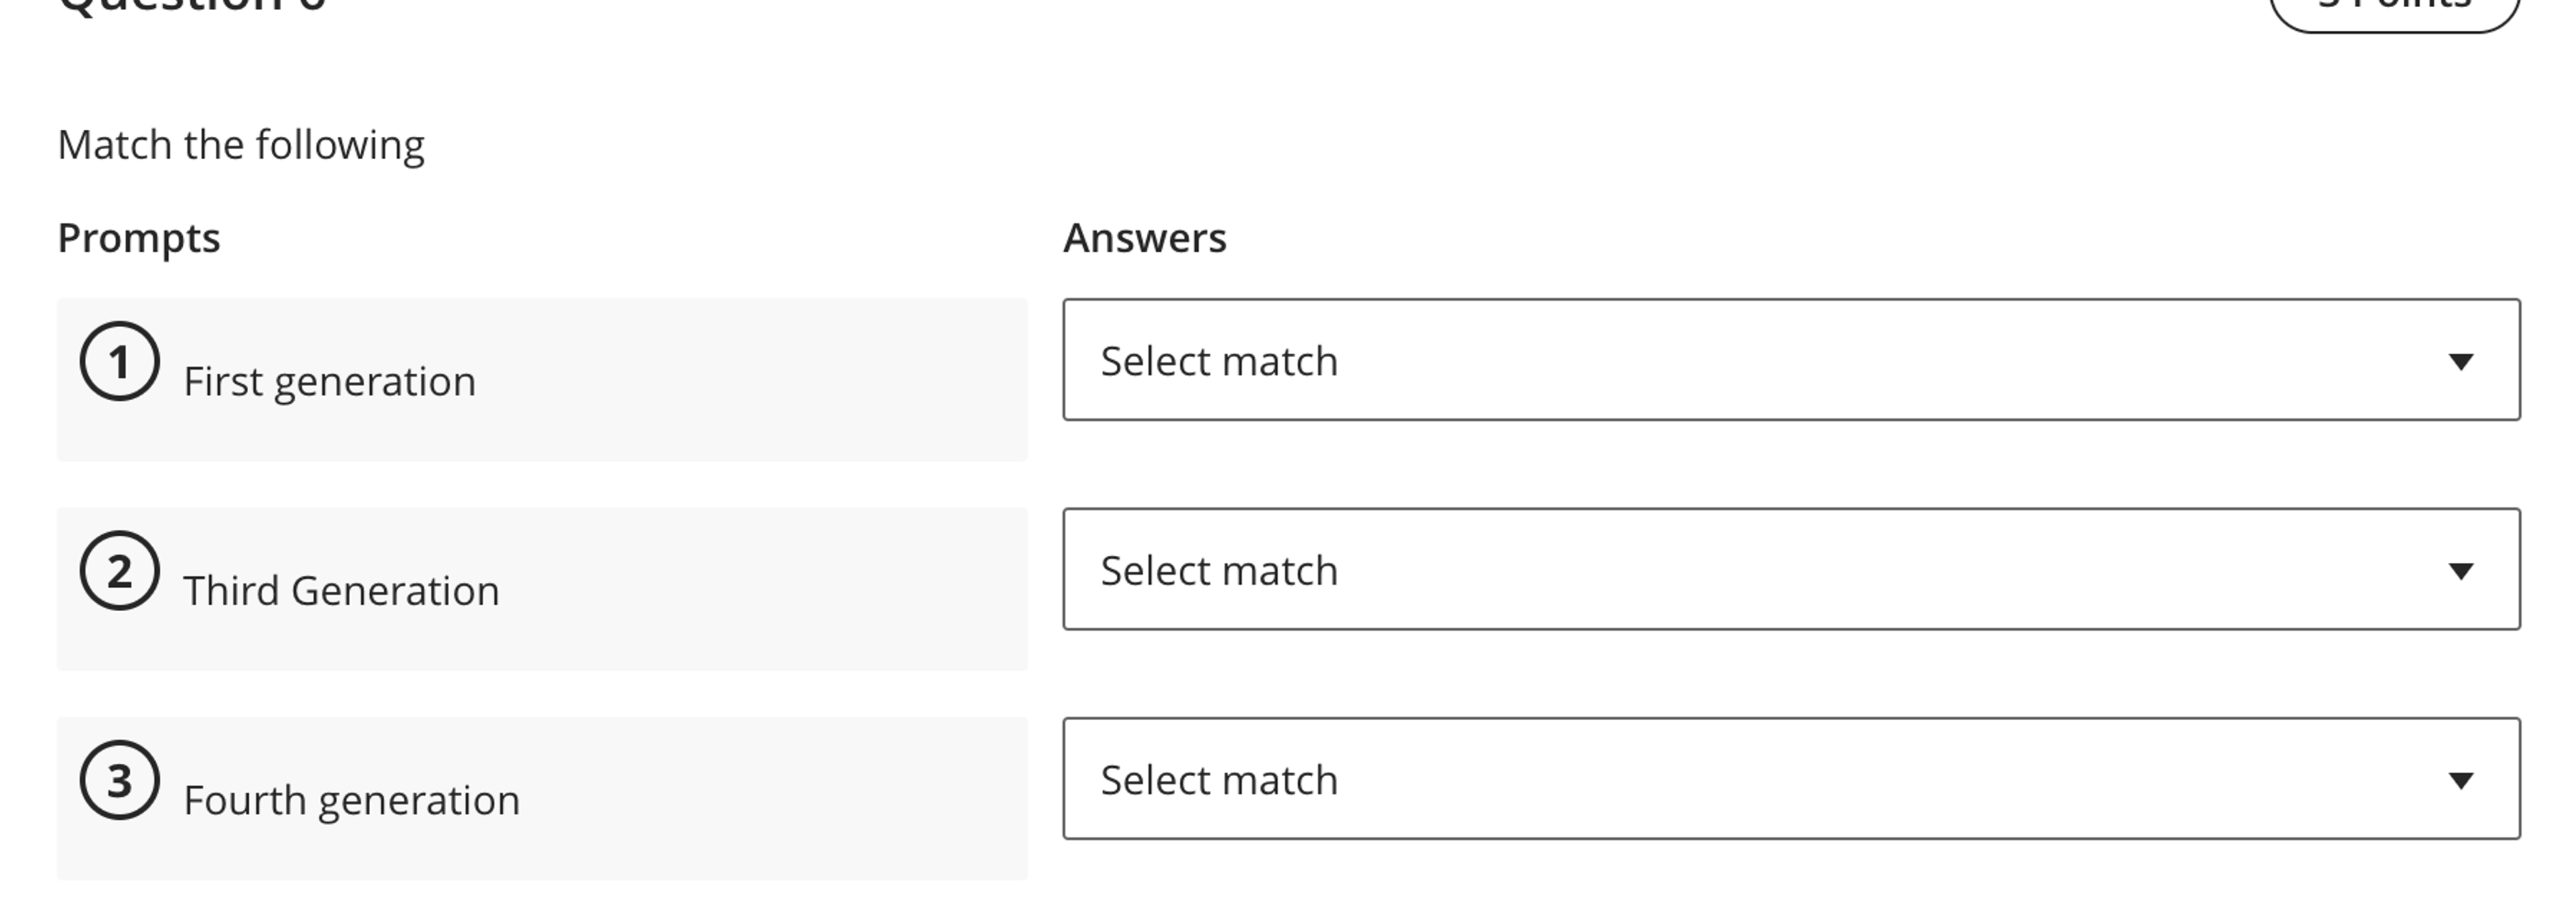
Task: Click the circled number 3 icon
Action: (x=120, y=781)
